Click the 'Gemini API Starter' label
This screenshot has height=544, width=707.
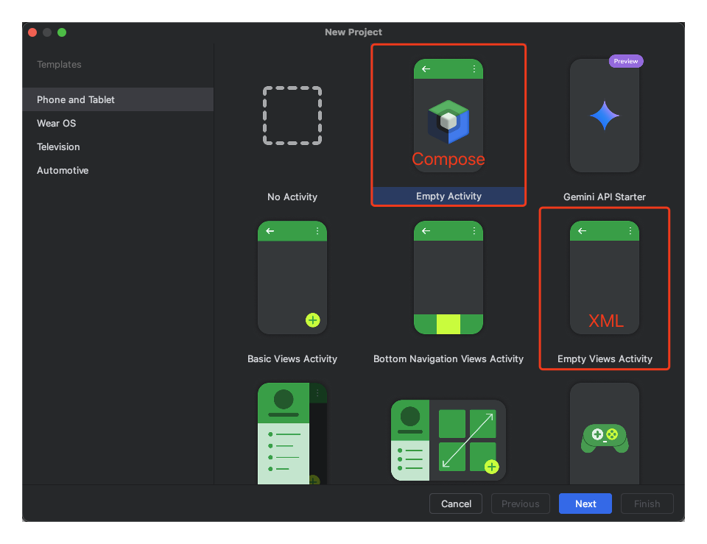coord(604,197)
